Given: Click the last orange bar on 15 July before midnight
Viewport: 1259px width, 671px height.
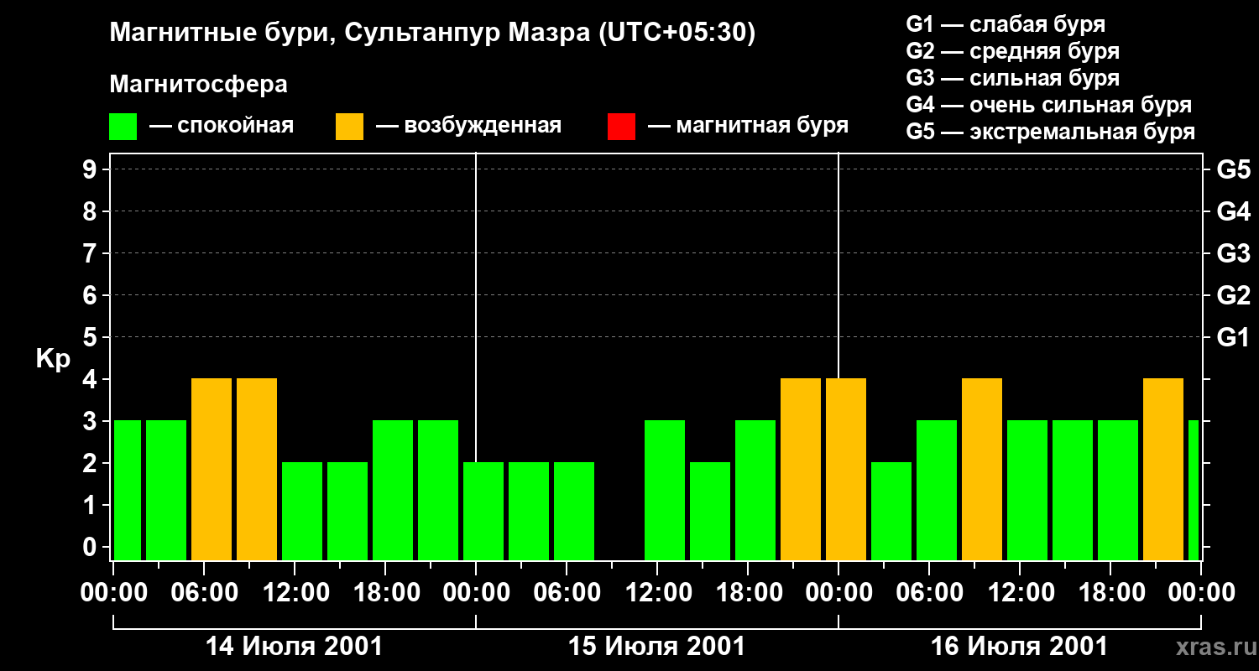Looking at the screenshot, I should click(x=801, y=470).
